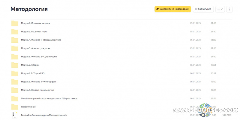The image size is (240, 120).
Task: Click the Модуль 7. Сборка folder icon
Action: tap(15, 65)
